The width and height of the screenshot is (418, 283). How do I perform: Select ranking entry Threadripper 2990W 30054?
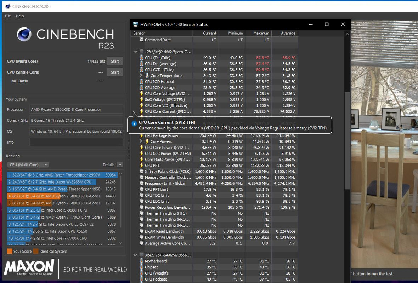(x=62, y=175)
